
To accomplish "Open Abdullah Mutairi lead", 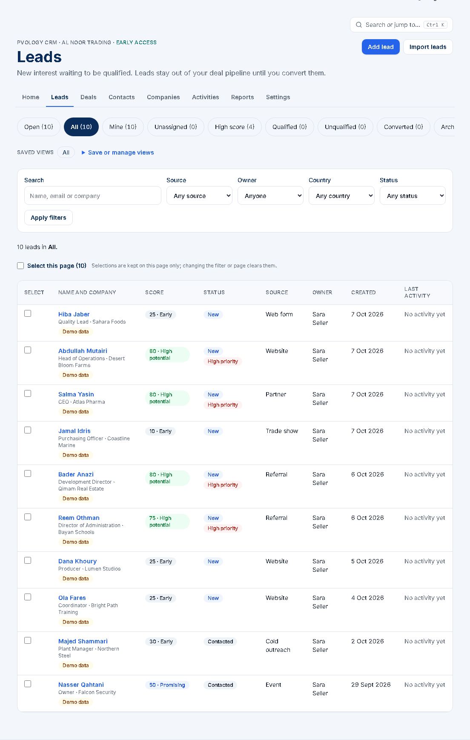I will [x=83, y=351].
